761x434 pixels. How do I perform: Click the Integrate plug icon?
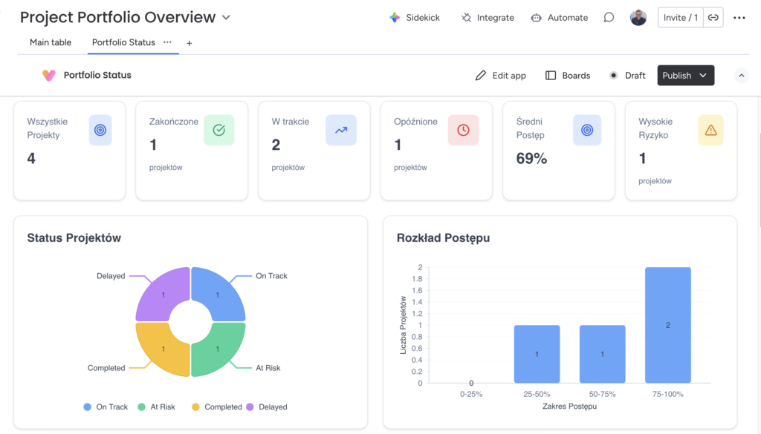466,18
